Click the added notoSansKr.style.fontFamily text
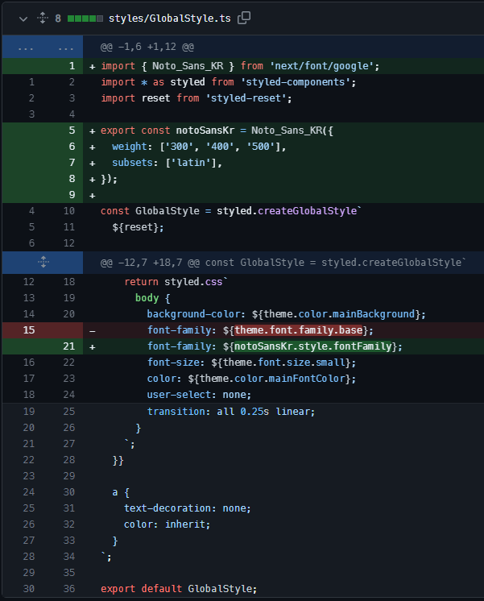The height and width of the screenshot is (601, 484). [313, 346]
